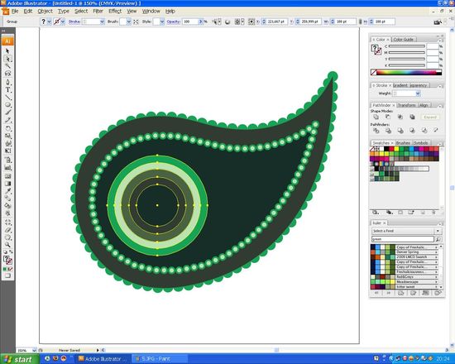Set None mode button in toolbox
Image resolution: width=455 pixels, height=364 pixels.
pos(11,269)
